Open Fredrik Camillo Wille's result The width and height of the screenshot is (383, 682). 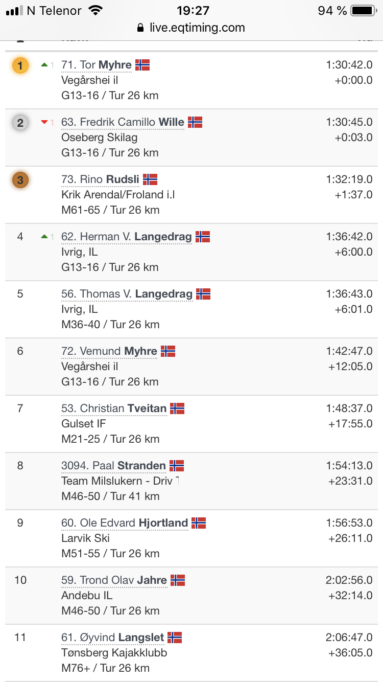(x=123, y=122)
